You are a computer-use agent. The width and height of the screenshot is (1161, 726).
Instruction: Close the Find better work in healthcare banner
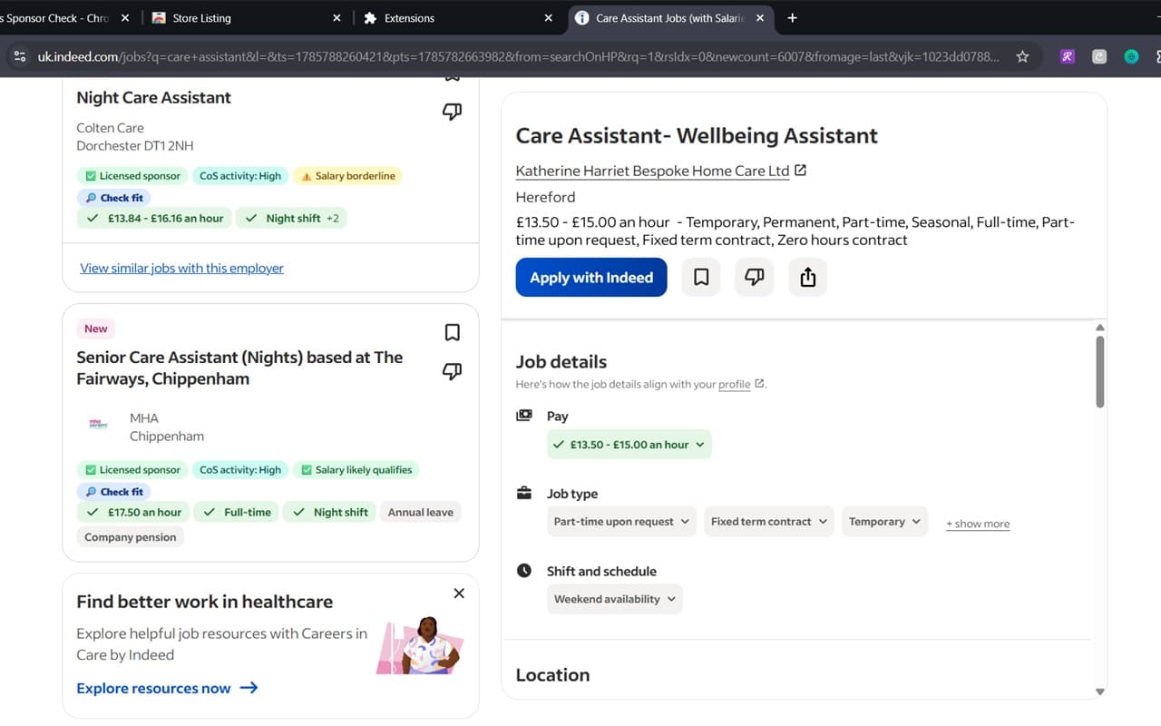click(x=459, y=593)
